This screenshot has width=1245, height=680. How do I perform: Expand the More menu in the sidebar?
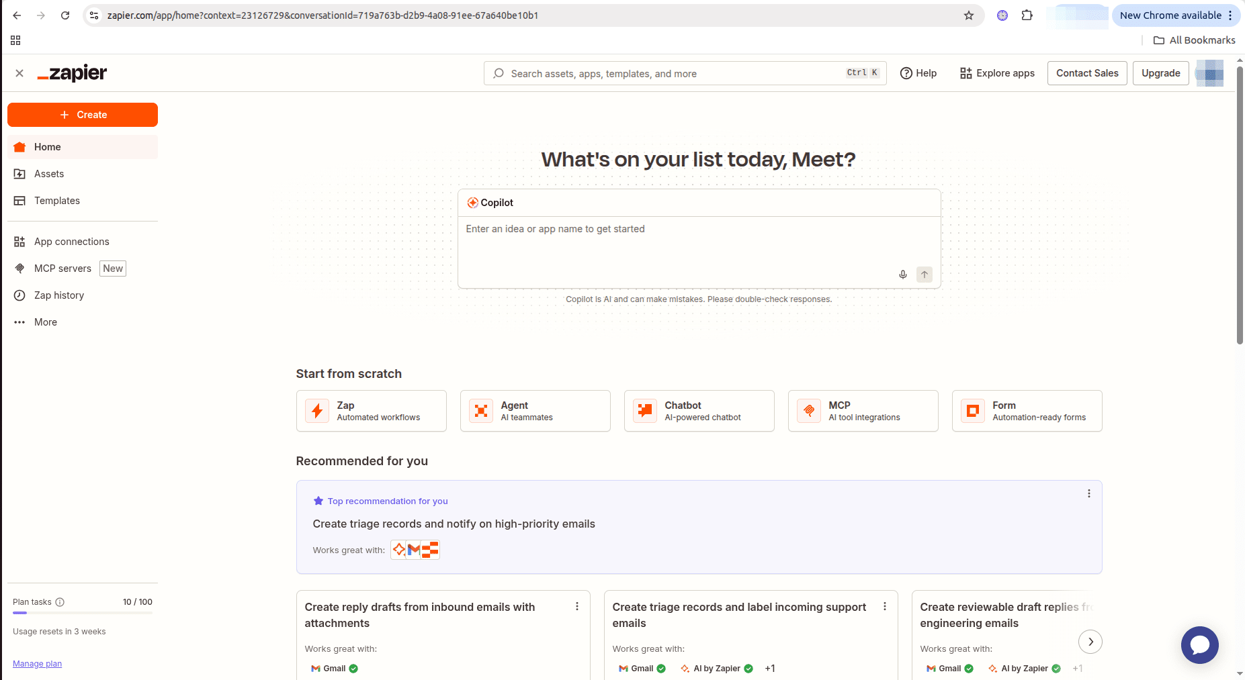[x=83, y=322]
